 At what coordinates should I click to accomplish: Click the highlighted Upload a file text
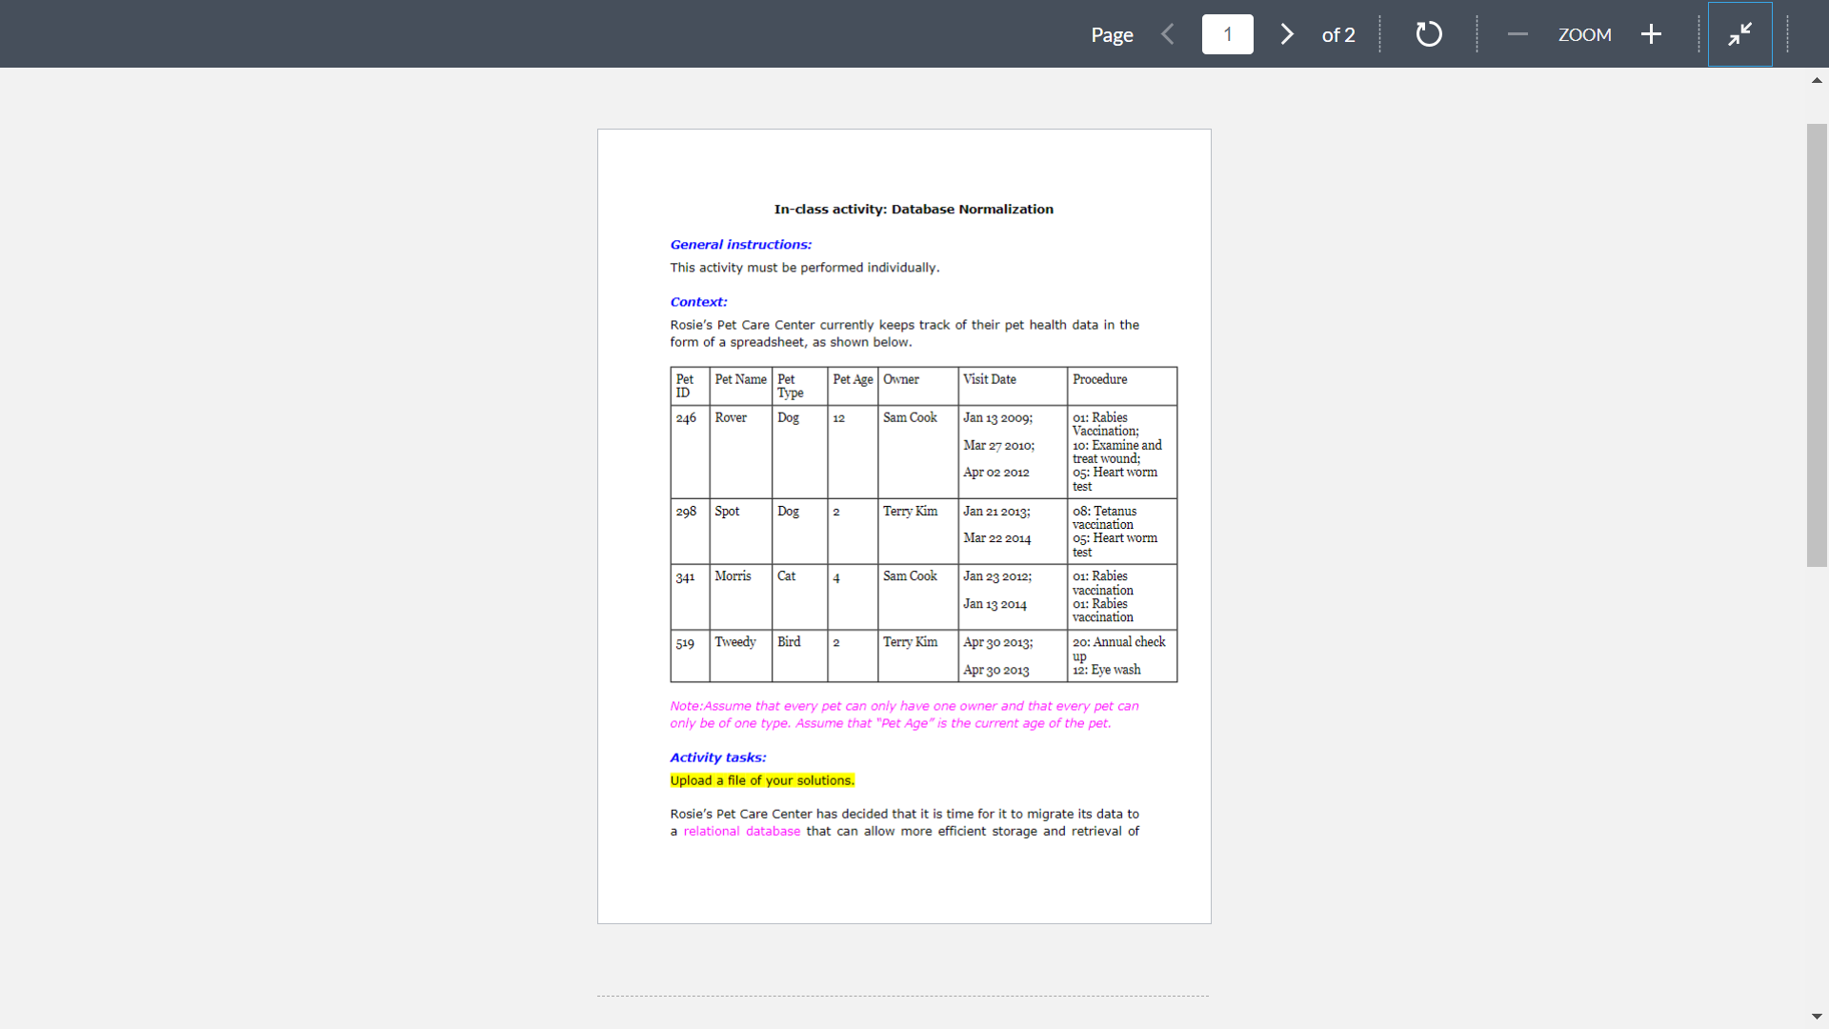click(x=761, y=780)
